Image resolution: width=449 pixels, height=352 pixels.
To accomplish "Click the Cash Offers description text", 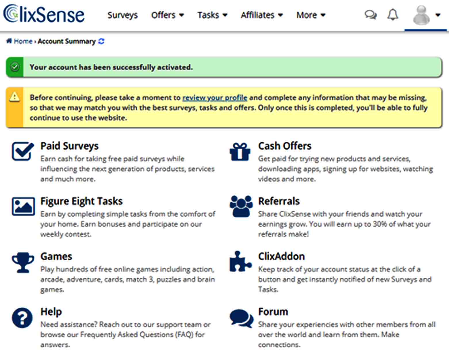I will [x=345, y=169].
